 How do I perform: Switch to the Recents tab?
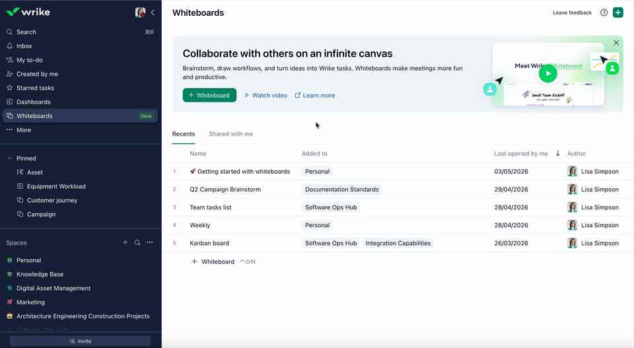tap(184, 134)
